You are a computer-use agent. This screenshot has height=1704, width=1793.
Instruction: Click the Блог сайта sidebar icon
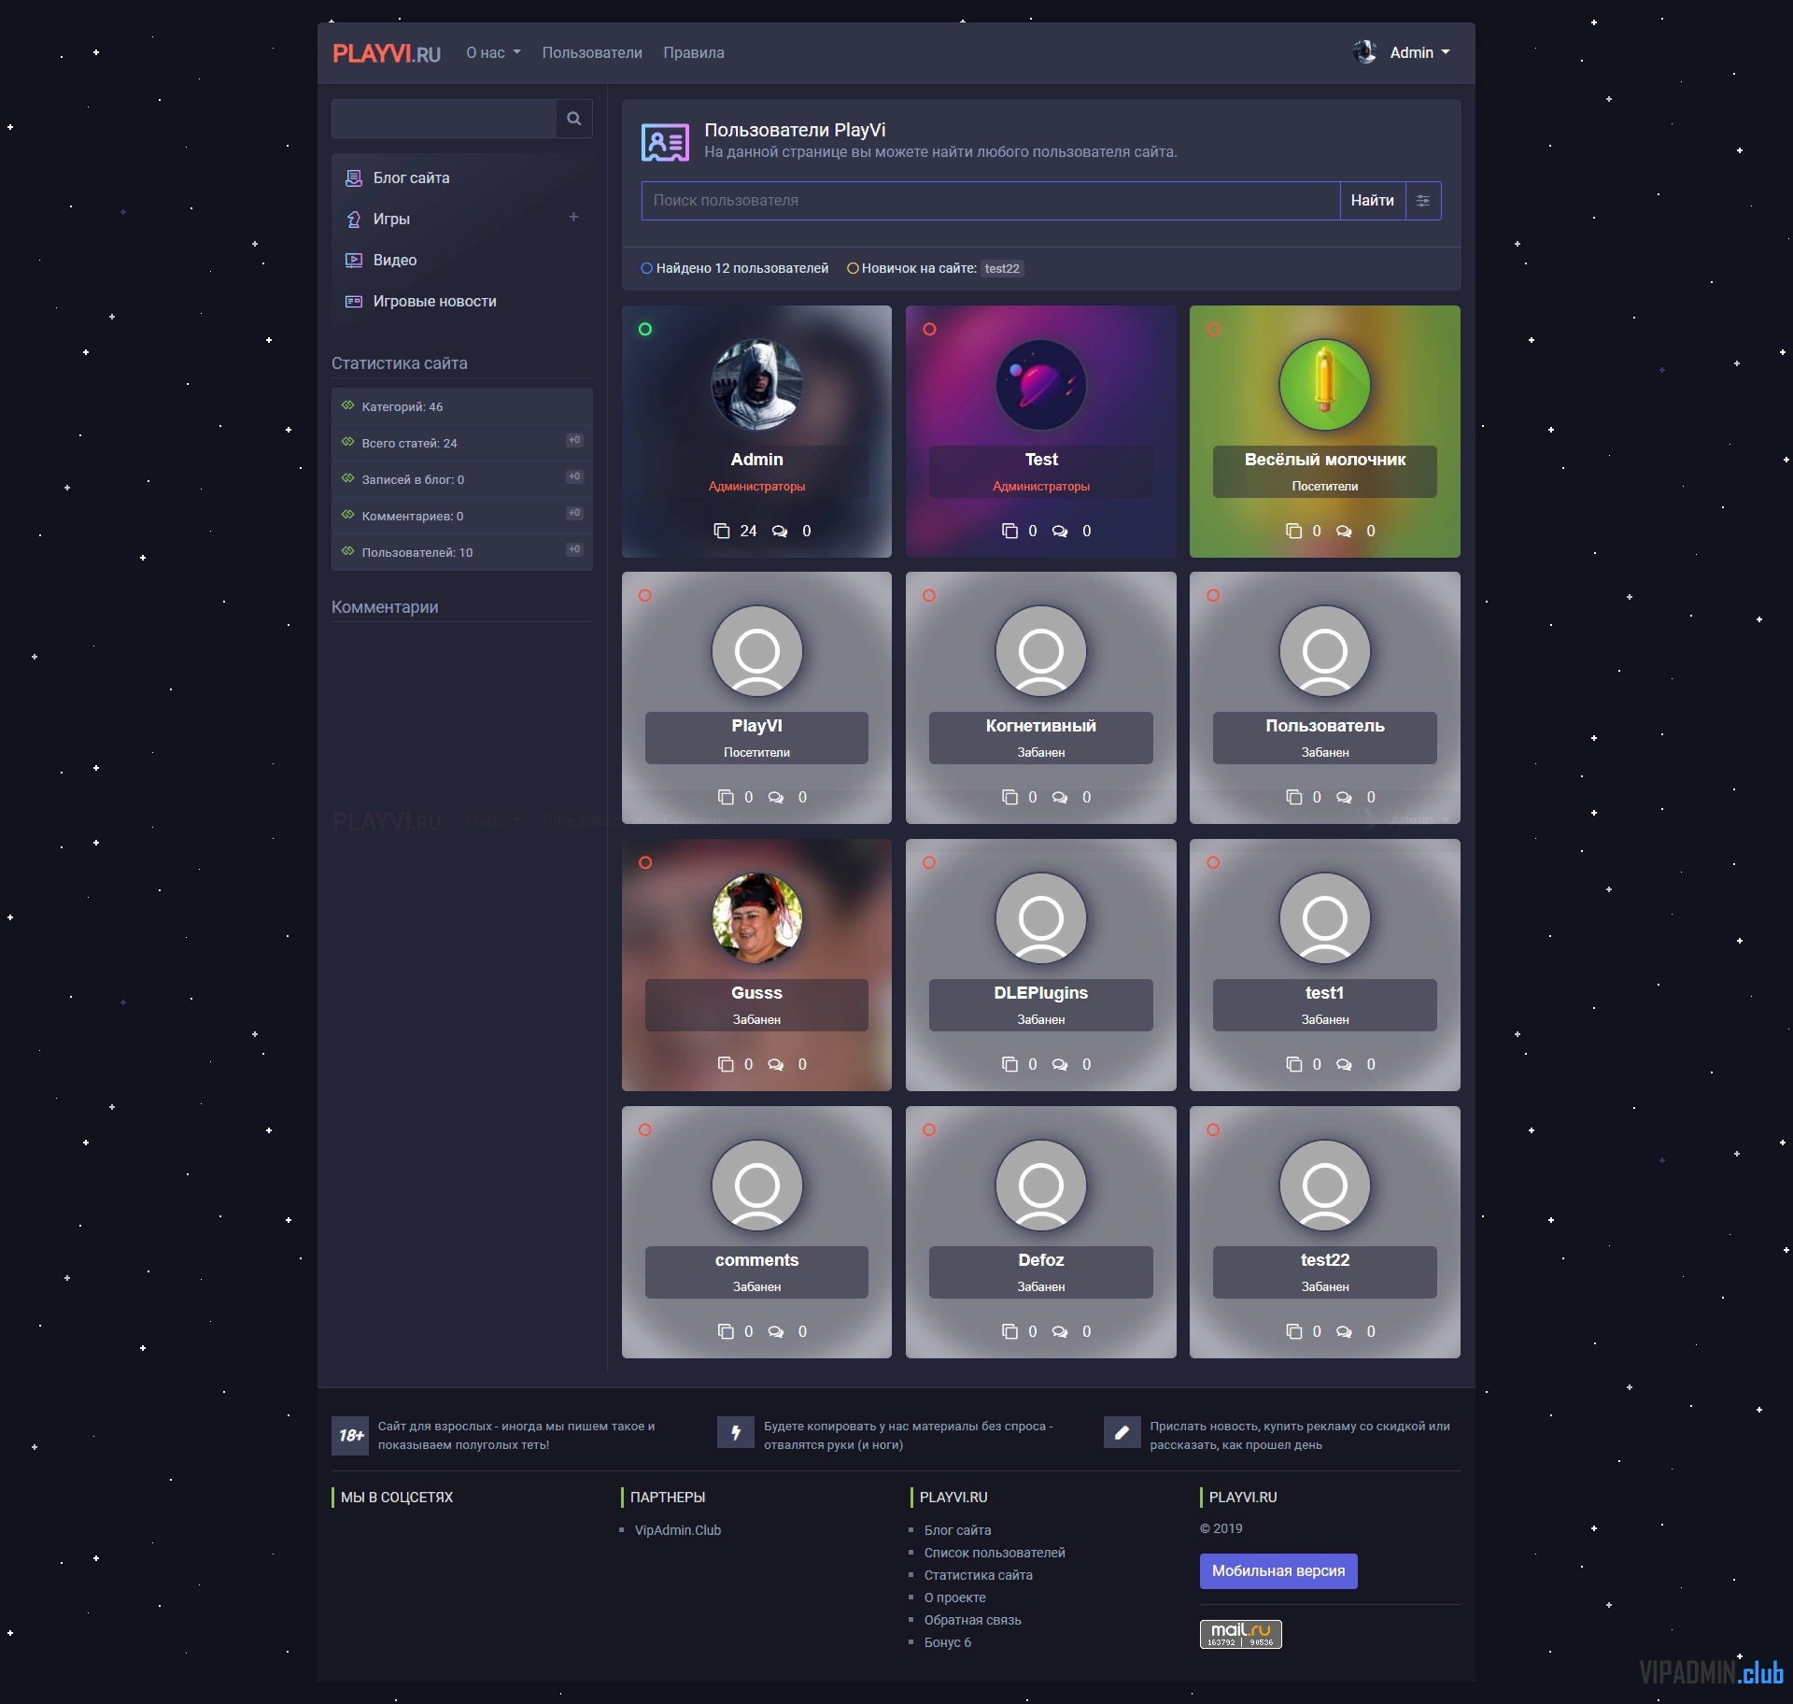354,178
